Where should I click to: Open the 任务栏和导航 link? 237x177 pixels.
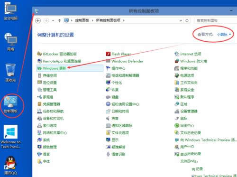(x=53, y=111)
